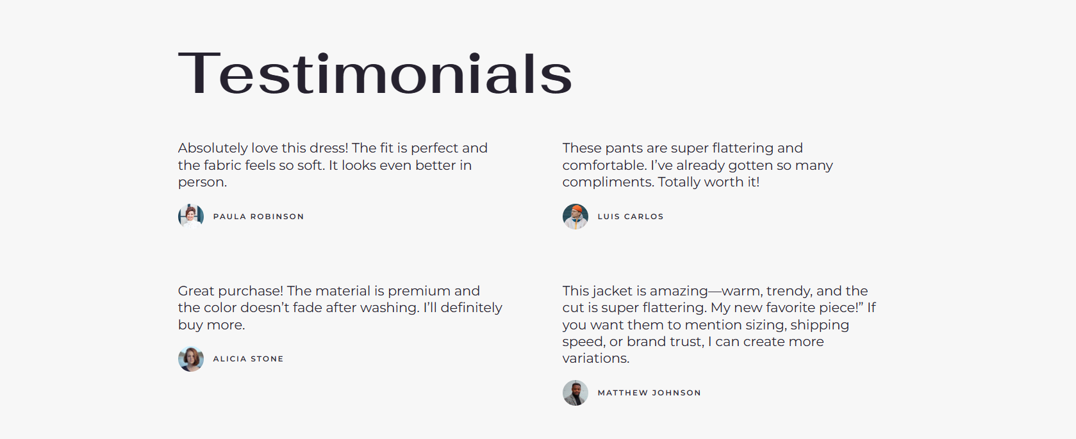Click the phrase "Totally worth it!"
1076x439 pixels.
click(708, 182)
